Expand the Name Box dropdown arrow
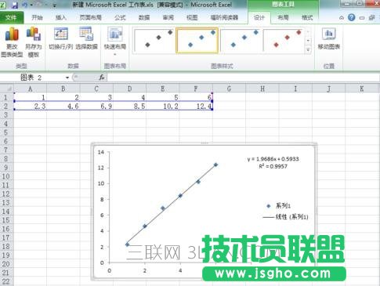Screen dimensions: 380x286 (x=67, y=78)
